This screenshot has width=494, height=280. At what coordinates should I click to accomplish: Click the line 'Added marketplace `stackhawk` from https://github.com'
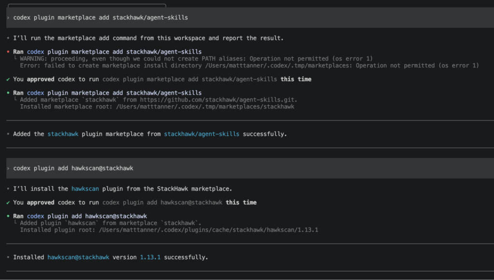(x=158, y=100)
